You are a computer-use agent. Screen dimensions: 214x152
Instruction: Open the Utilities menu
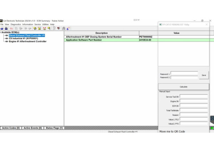click(x=45, y=24)
